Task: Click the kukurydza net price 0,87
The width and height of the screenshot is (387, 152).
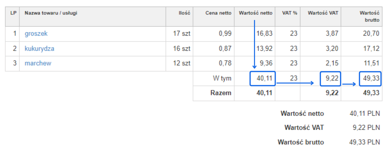Action: coord(225,49)
